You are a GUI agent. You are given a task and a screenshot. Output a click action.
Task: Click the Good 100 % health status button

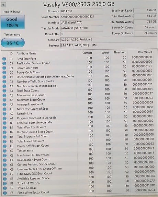pos(13,22)
